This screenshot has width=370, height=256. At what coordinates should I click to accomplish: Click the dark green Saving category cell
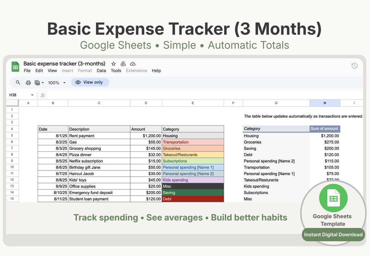click(193, 193)
